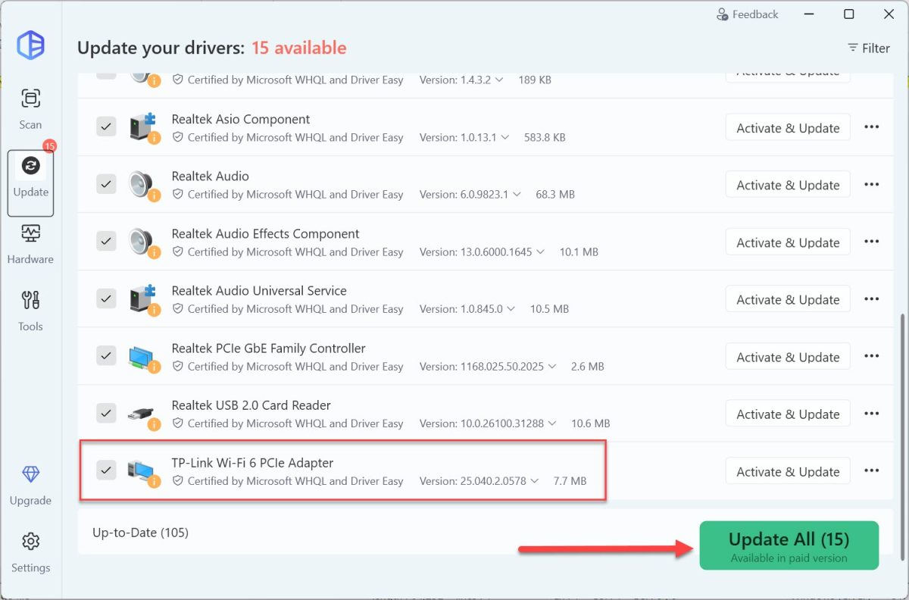Viewport: 909px width, 600px height.
Task: Deselect the TP-Link Wi-Fi 6 PCIe Adapter checkbox
Action: 106,470
